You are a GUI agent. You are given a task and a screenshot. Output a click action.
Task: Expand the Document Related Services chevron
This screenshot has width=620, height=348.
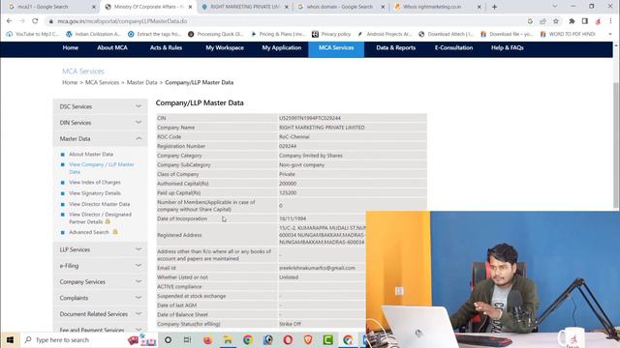[139, 313]
